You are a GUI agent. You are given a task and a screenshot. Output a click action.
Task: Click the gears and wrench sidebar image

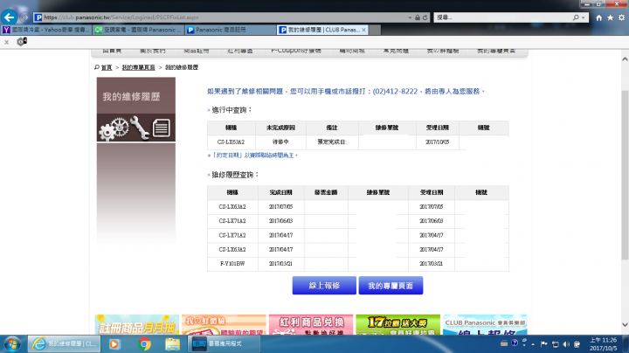[x=136, y=128]
